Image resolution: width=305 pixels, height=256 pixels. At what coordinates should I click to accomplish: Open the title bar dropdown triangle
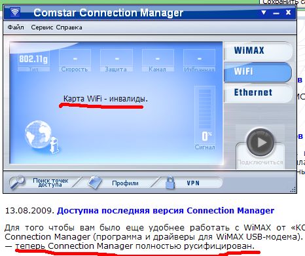click(x=264, y=12)
